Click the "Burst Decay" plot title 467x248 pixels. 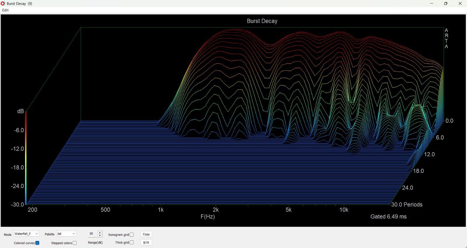[262, 21]
